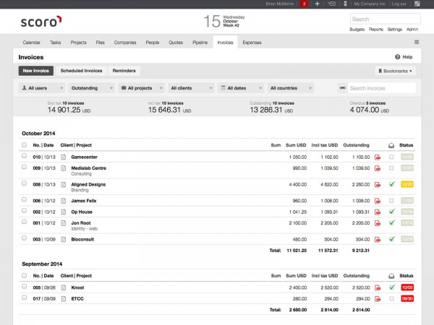Expand the Bookmarks dropdown
Screen dimensions: 434x325
pos(396,71)
